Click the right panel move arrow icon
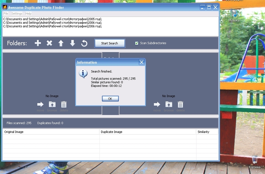This screenshot has width=265, height=174. 157,104
